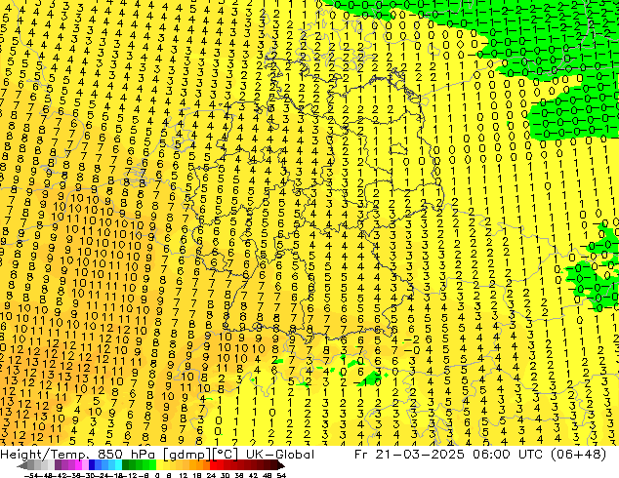Click the magenta -36 legend swatch
This screenshot has width=619, height=478.
[78, 464]
